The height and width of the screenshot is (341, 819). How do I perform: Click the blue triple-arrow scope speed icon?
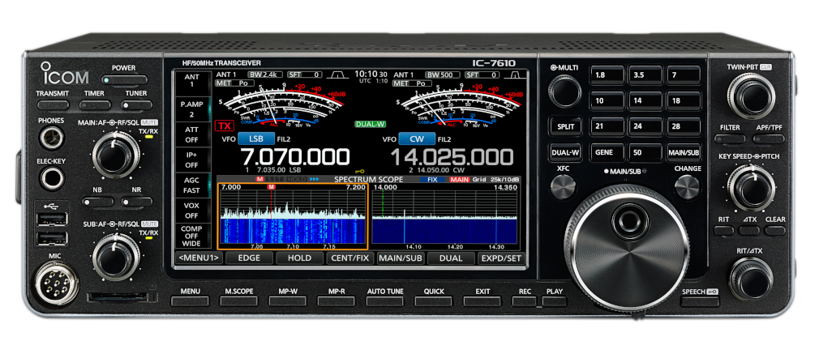click(x=314, y=179)
